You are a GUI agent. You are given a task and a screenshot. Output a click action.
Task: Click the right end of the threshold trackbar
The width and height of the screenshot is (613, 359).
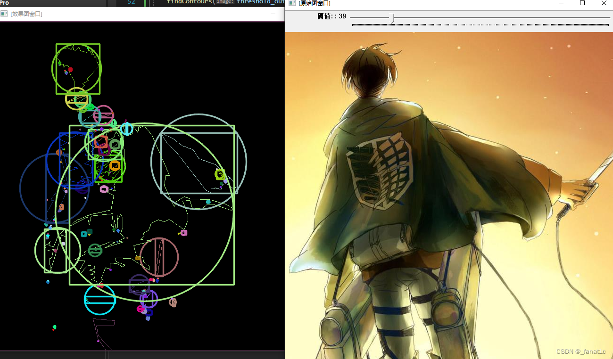tap(608, 18)
